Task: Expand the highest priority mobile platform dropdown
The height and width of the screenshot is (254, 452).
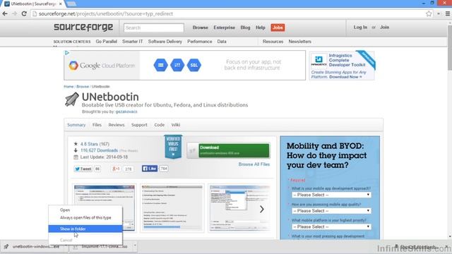Action: [331, 226]
